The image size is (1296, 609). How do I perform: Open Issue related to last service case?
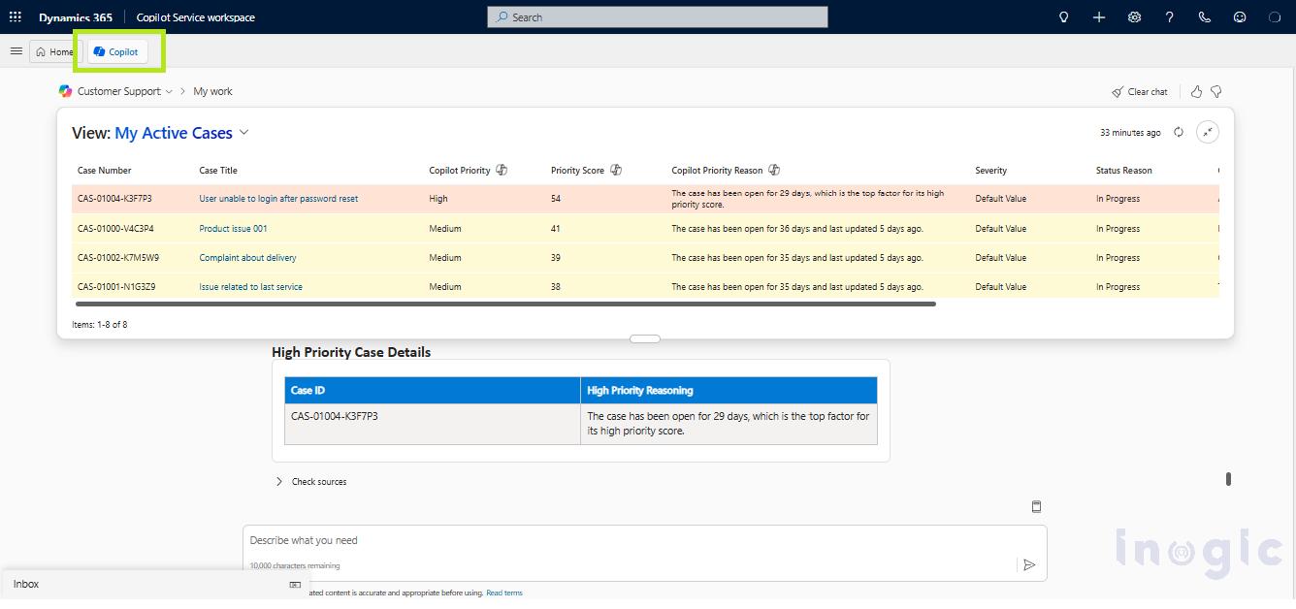[250, 287]
